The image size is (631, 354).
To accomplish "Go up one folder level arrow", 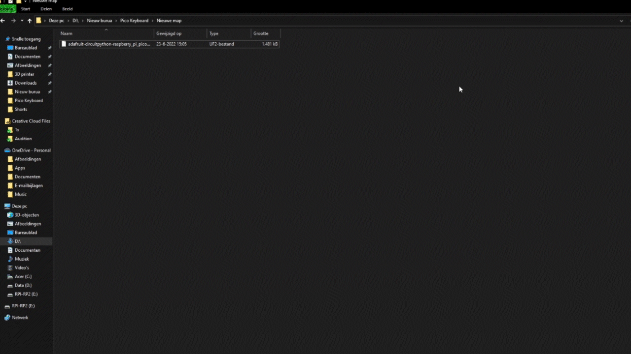I will coord(30,21).
